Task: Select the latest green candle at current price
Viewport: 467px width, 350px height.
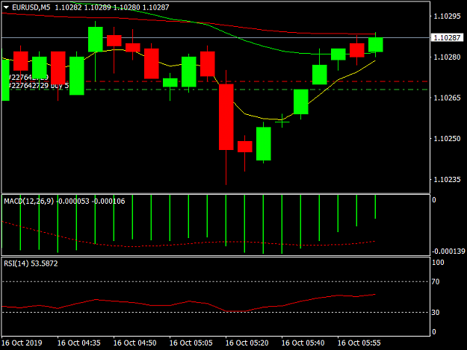Action: (x=376, y=45)
